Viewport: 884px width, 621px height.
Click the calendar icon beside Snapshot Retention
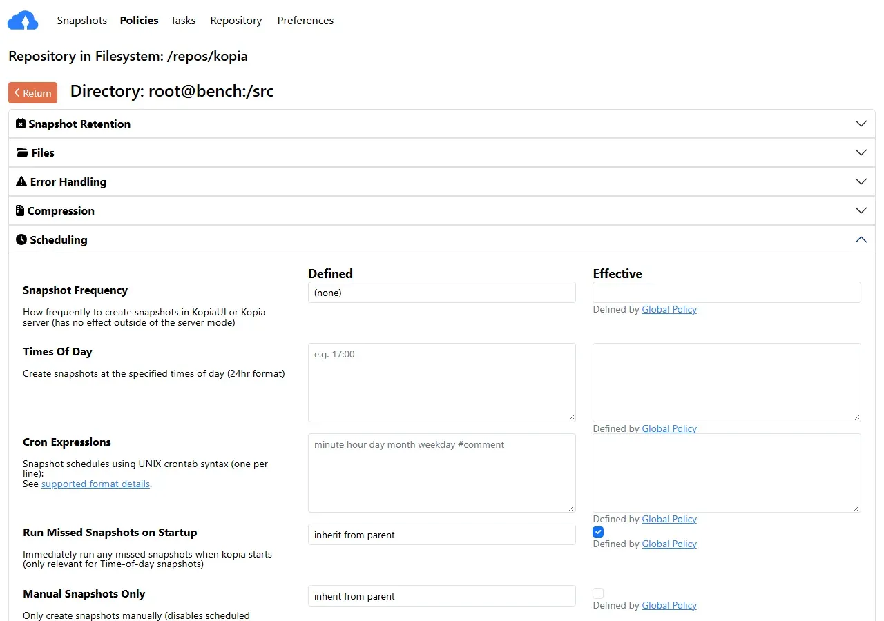click(21, 124)
